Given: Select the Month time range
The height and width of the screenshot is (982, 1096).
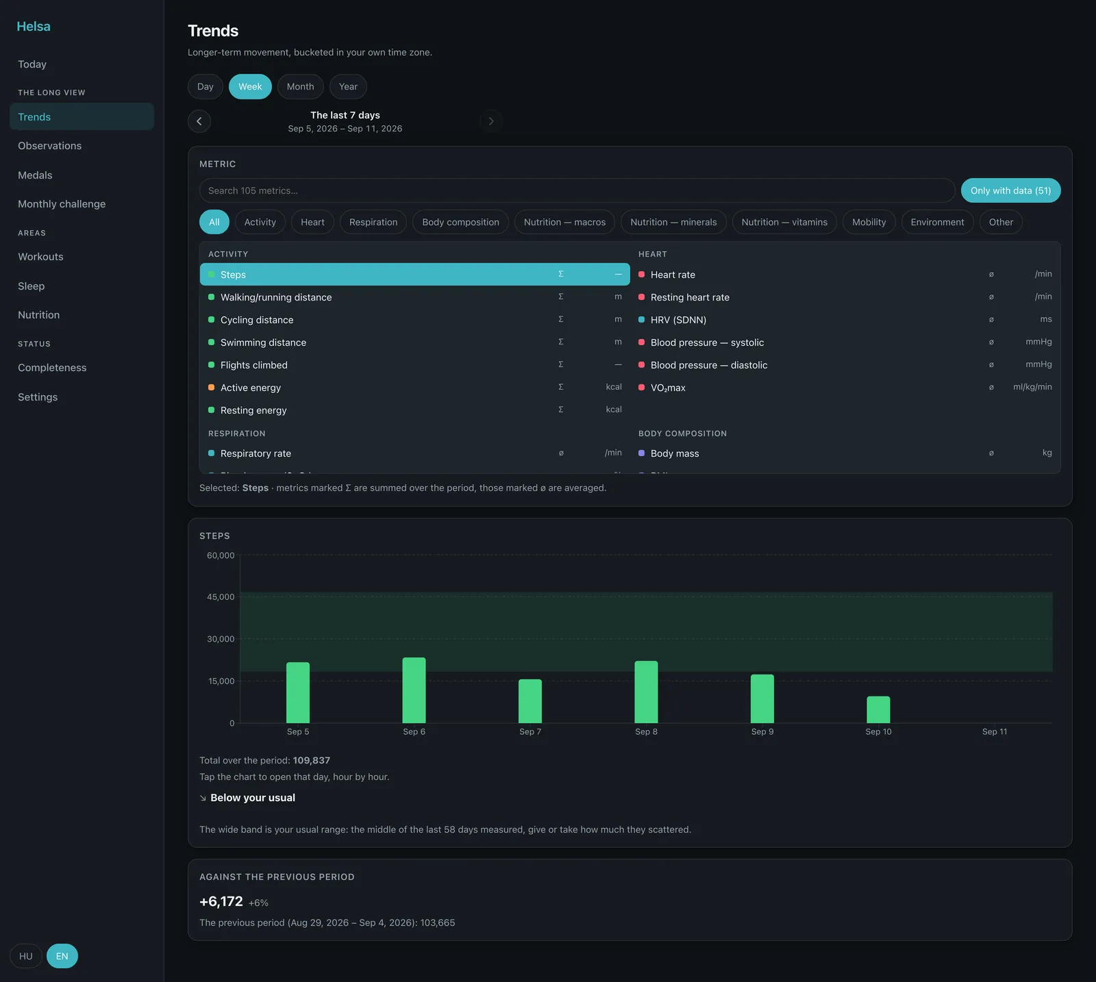Looking at the screenshot, I should [301, 86].
